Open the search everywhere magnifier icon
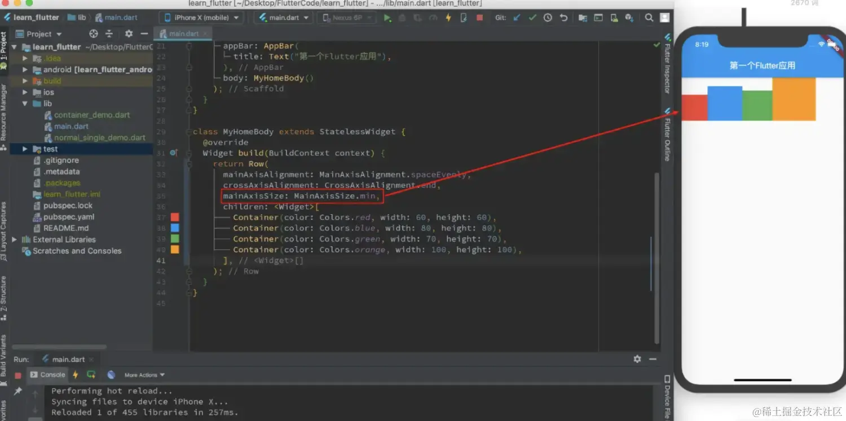 coord(649,18)
